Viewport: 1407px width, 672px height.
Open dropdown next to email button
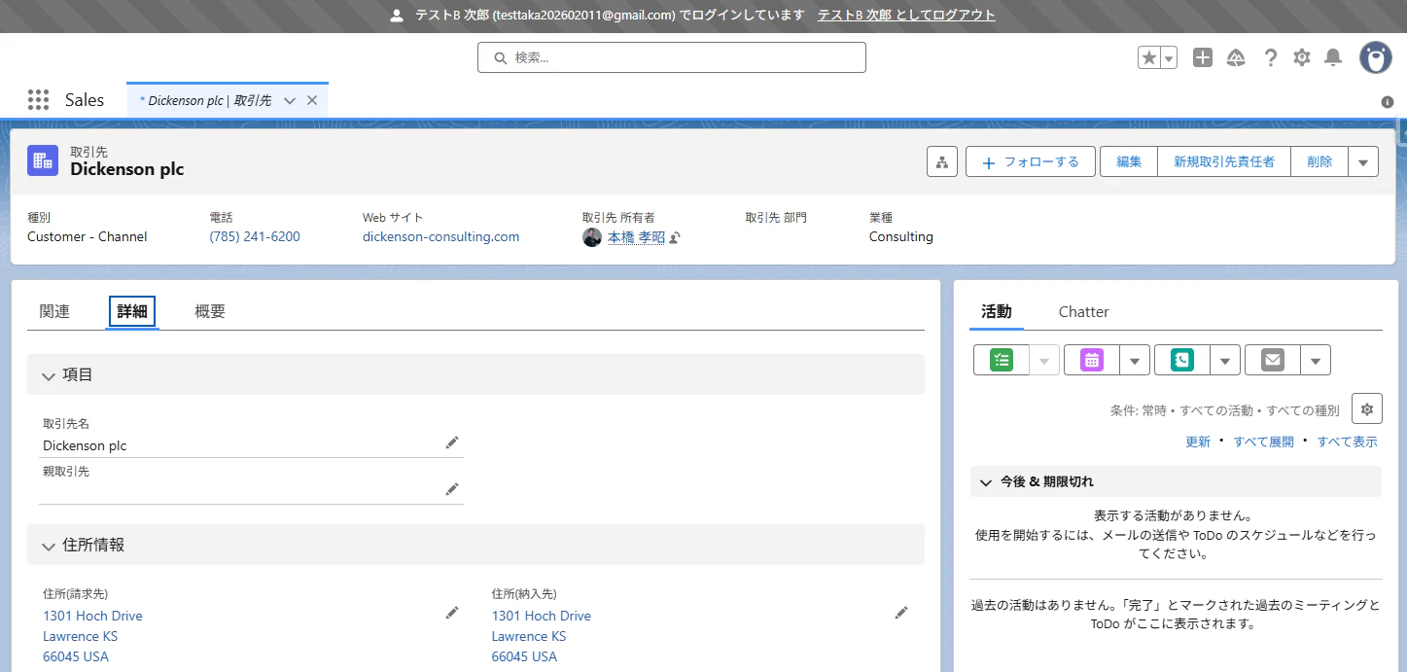tap(1316, 360)
